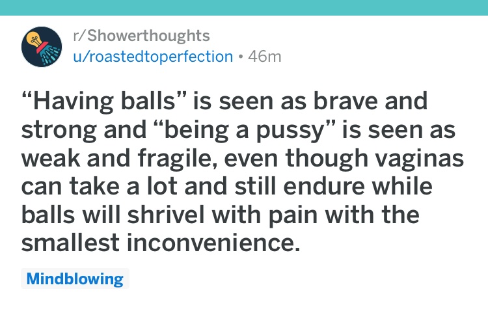This screenshot has width=488, height=309.
Task: Click the blue water spray in subreddit icon
Action: click(x=50, y=56)
